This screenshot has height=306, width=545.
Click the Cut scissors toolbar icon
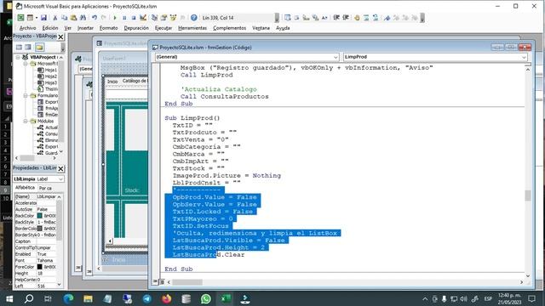pos(54,18)
